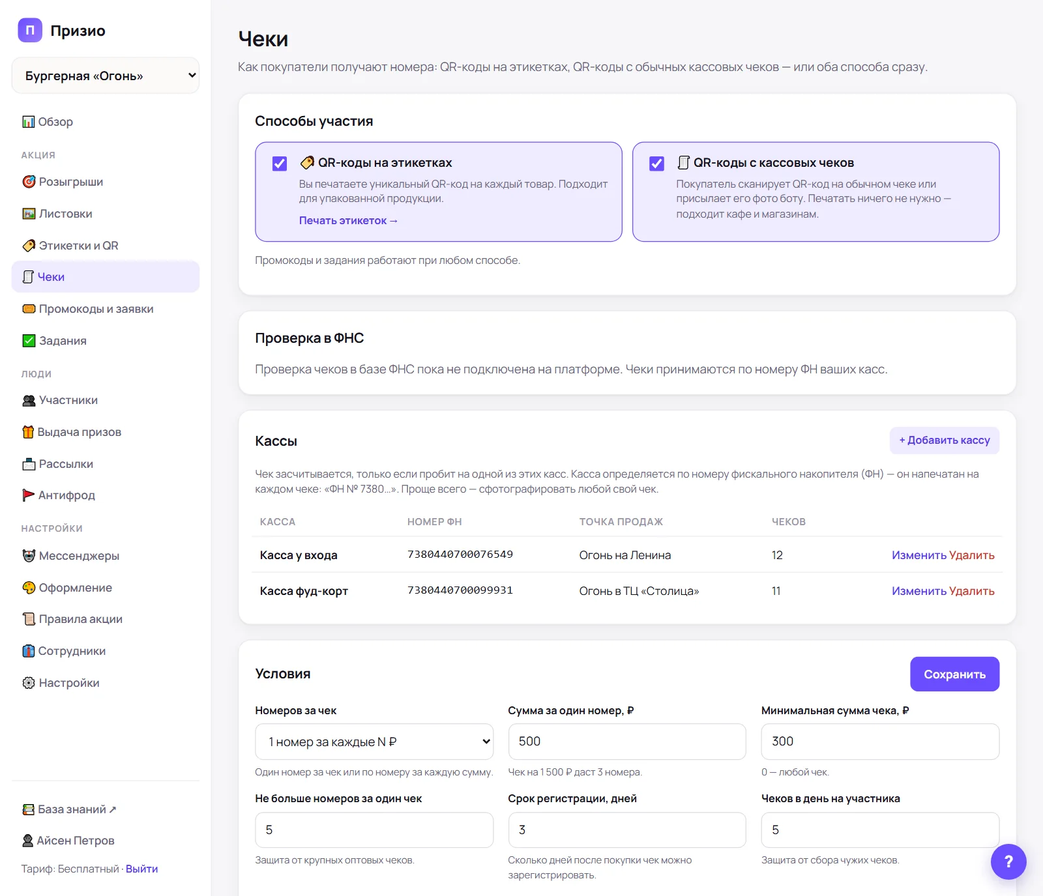Click the Этикетки и QR tag icon
This screenshot has height=896, width=1043.
(29, 246)
